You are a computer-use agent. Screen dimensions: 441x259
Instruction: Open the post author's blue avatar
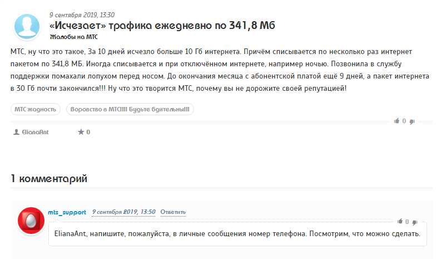coord(27,27)
